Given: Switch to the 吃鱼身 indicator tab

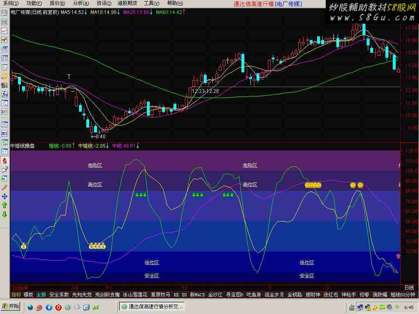Looking at the screenshot, I should [x=254, y=295].
